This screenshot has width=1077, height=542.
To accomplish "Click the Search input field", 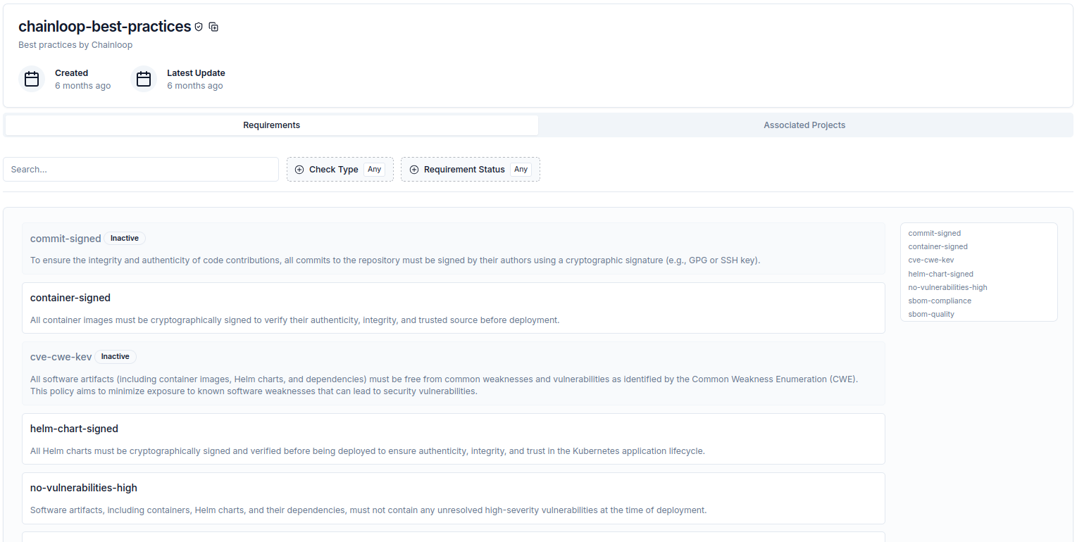I will click(141, 169).
